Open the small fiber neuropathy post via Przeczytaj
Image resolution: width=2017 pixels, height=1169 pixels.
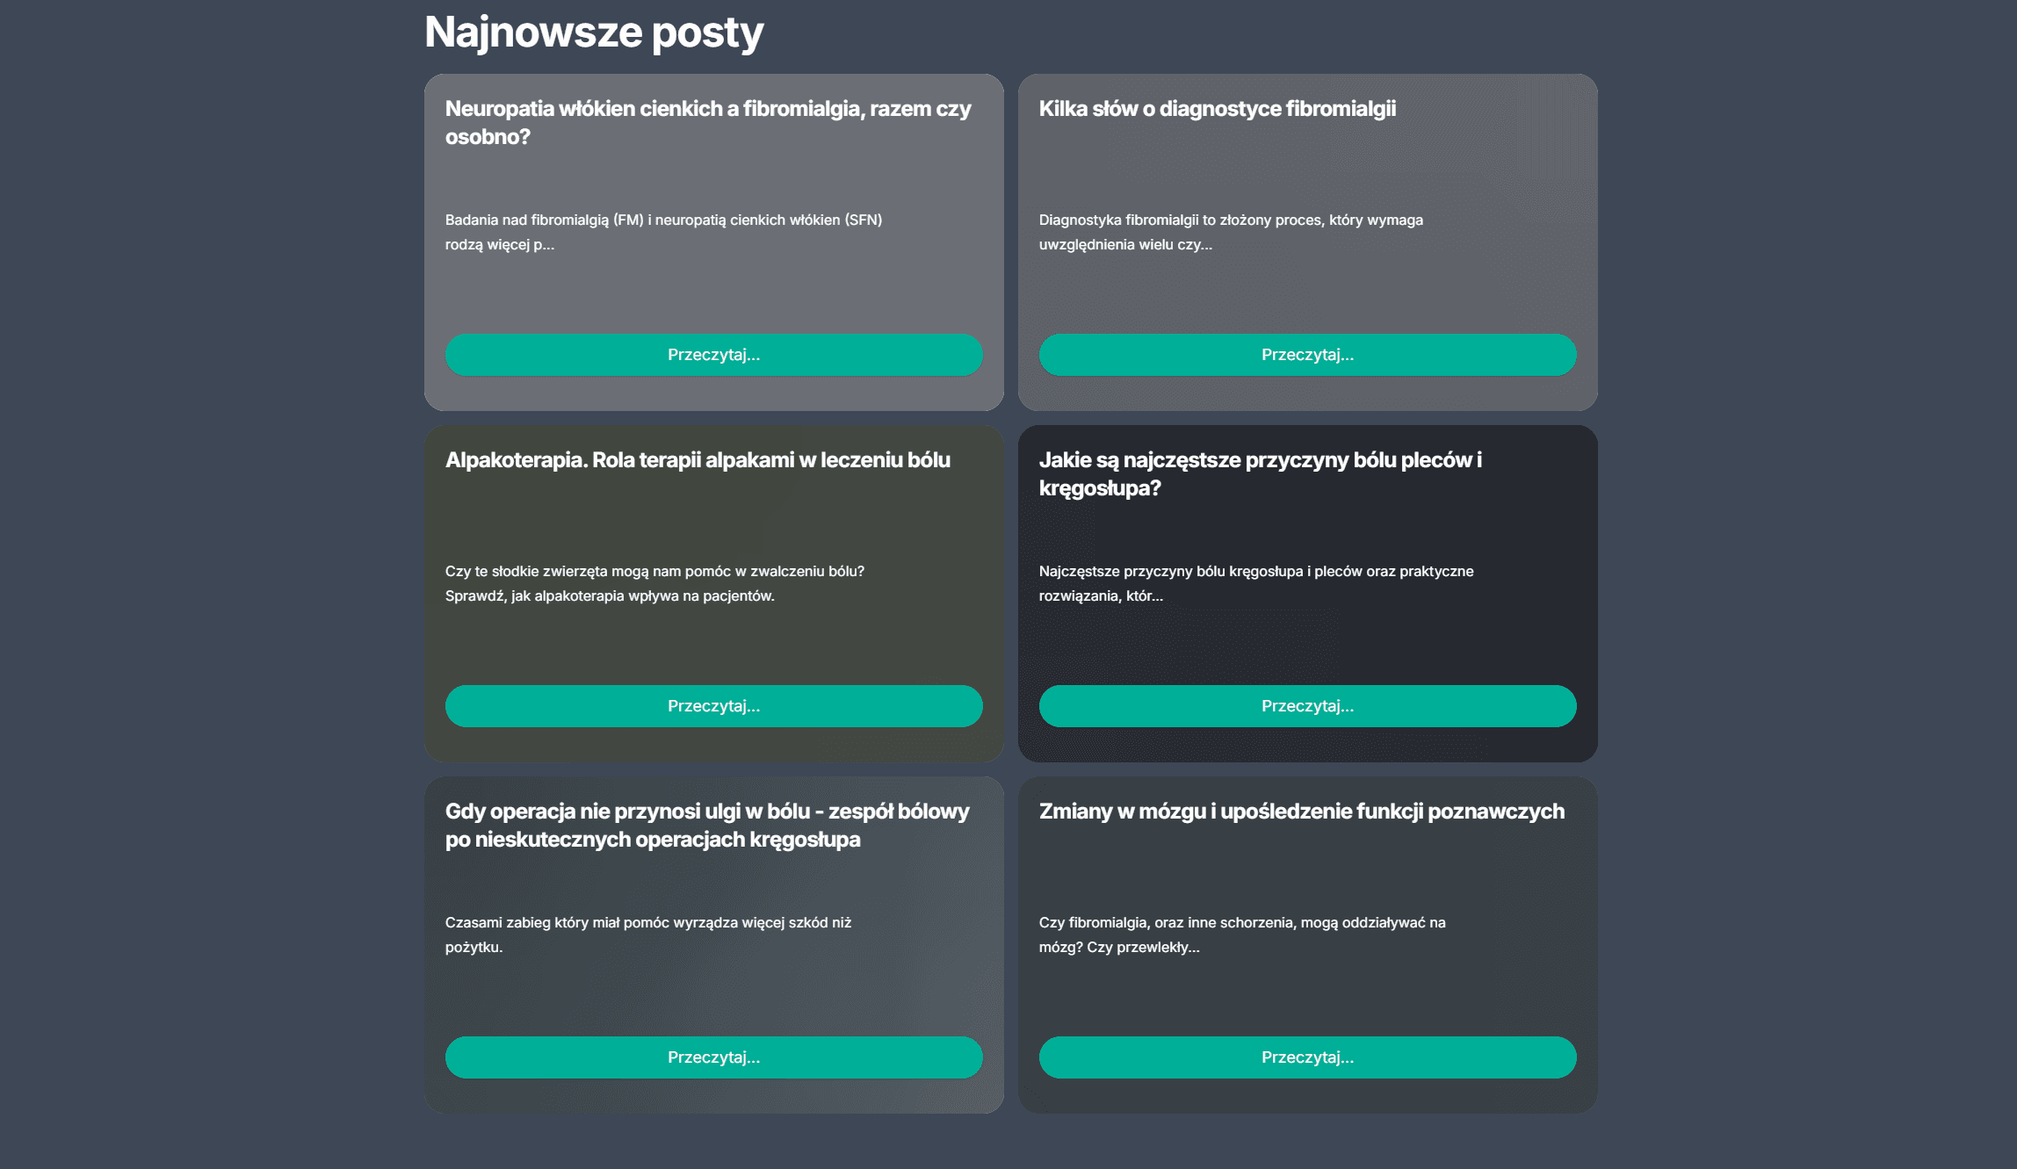point(713,355)
